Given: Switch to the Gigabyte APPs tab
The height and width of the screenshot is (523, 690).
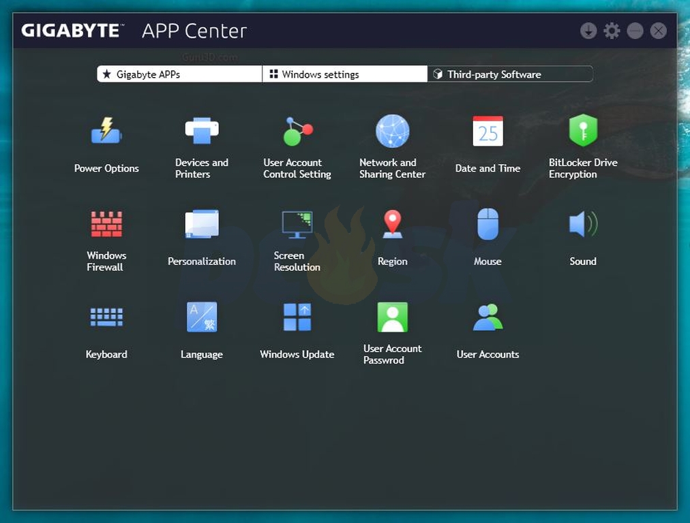Looking at the screenshot, I should [x=179, y=74].
